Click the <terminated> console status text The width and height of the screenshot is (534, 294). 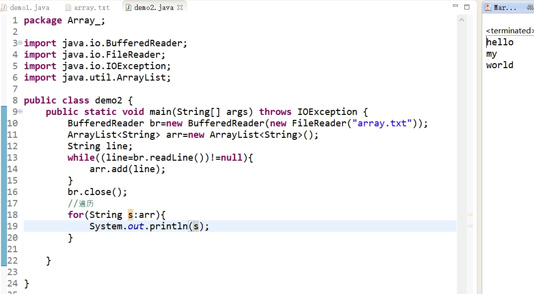point(510,31)
